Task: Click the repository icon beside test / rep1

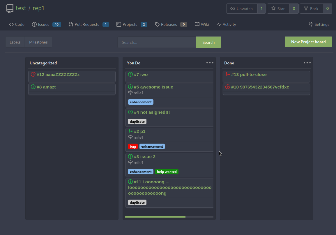Action: click(x=10, y=8)
